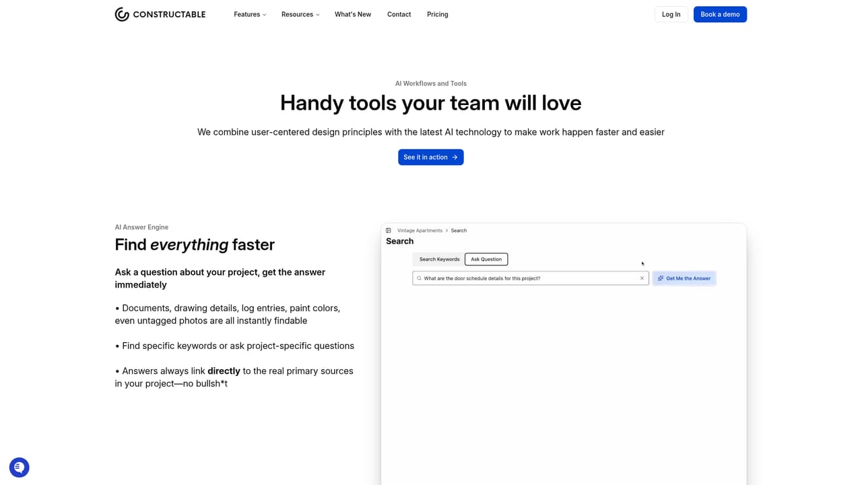Click the Log In button
Viewport: 862px width, 485px height.
click(671, 14)
